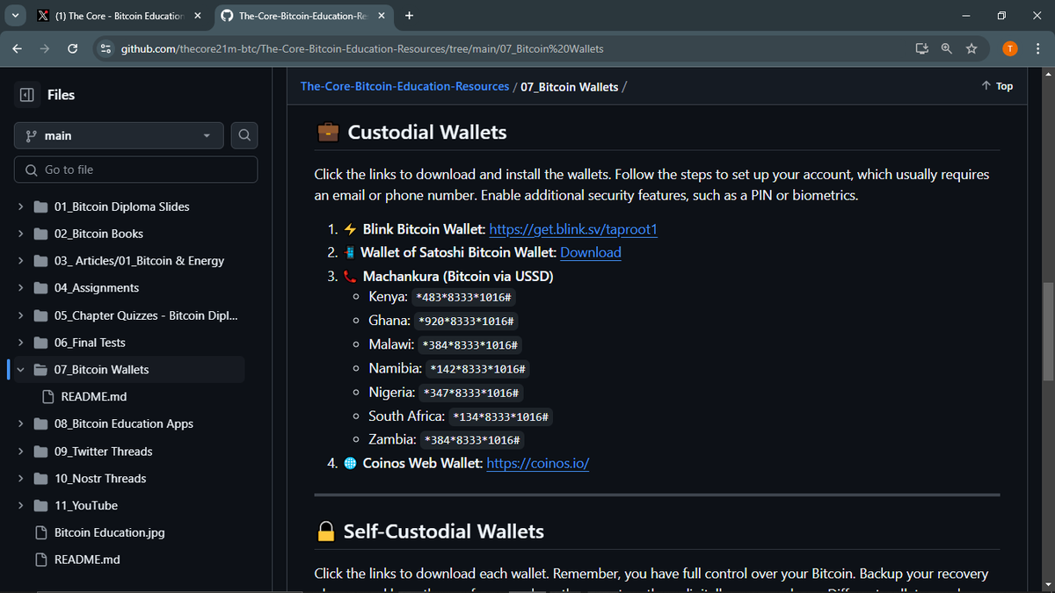Screen dimensions: 1055x593
Task: Close the GitHub browser tab
Action: 381,16
